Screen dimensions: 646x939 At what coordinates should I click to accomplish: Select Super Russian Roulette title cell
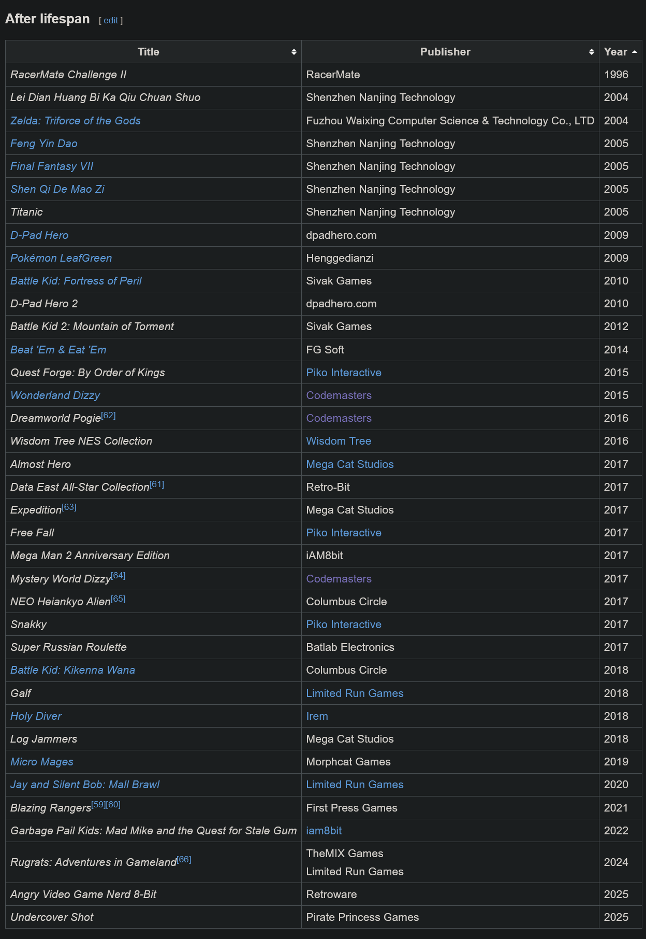coord(153,647)
